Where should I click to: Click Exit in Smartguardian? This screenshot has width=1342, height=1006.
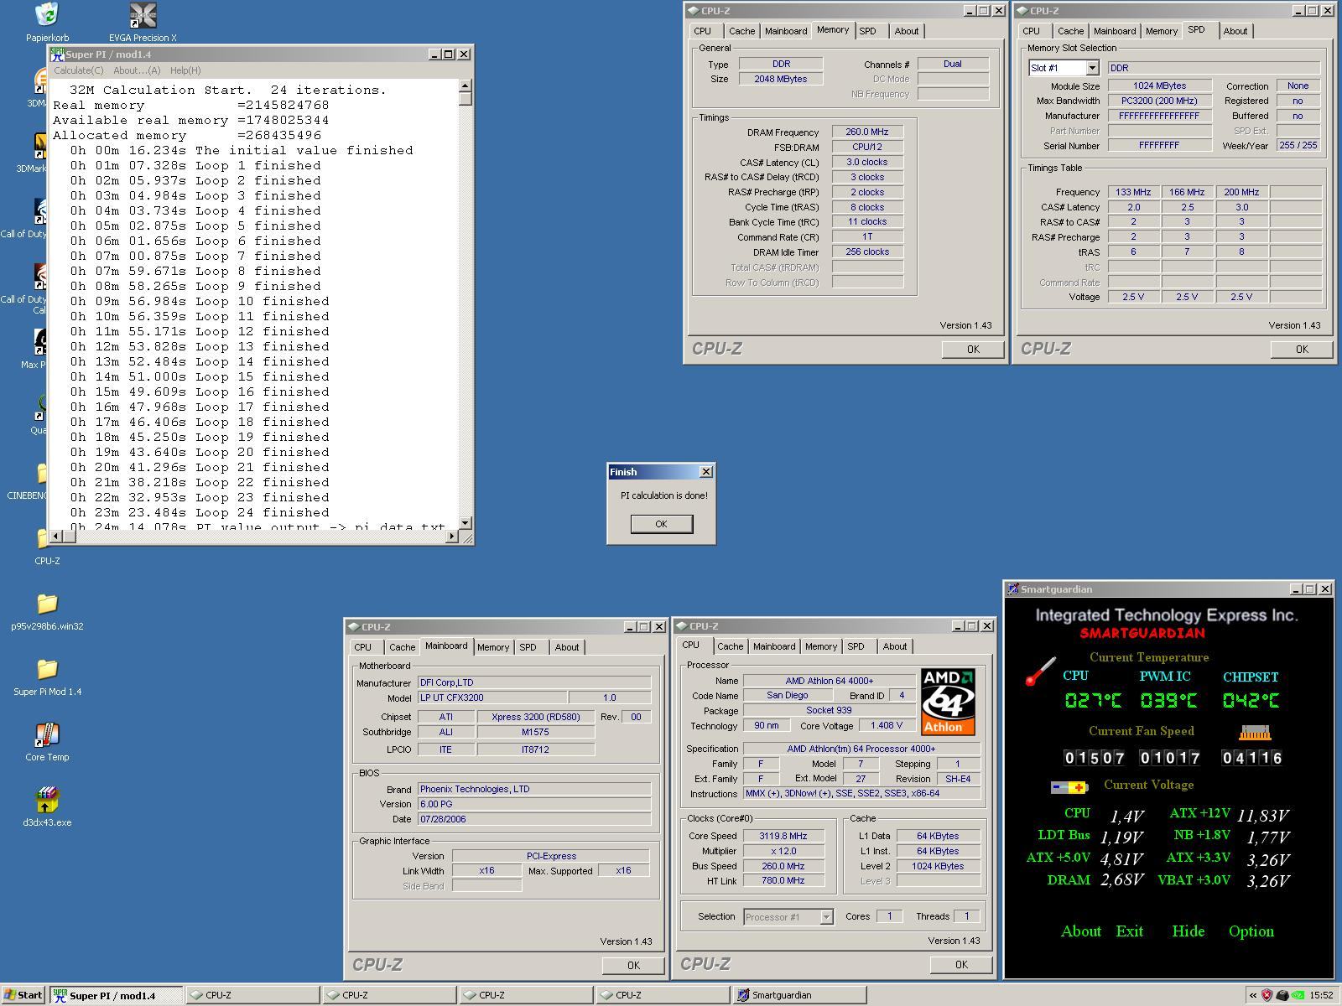[1129, 931]
